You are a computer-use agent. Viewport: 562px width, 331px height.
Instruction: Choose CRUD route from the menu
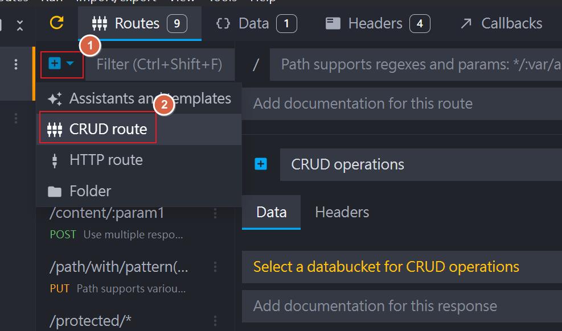point(139,129)
